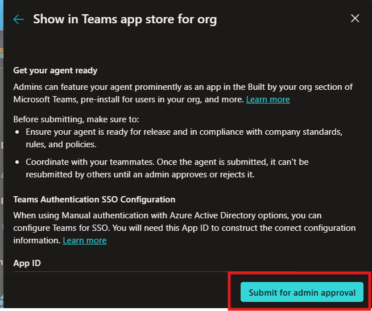The image size is (372, 311).
Task: Open Learn more link about featuring your agent
Action: [268, 99]
